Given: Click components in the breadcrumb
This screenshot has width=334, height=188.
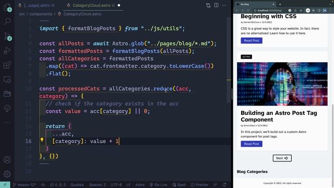Looking at the screenshot, I should pyautogui.click(x=41, y=14).
